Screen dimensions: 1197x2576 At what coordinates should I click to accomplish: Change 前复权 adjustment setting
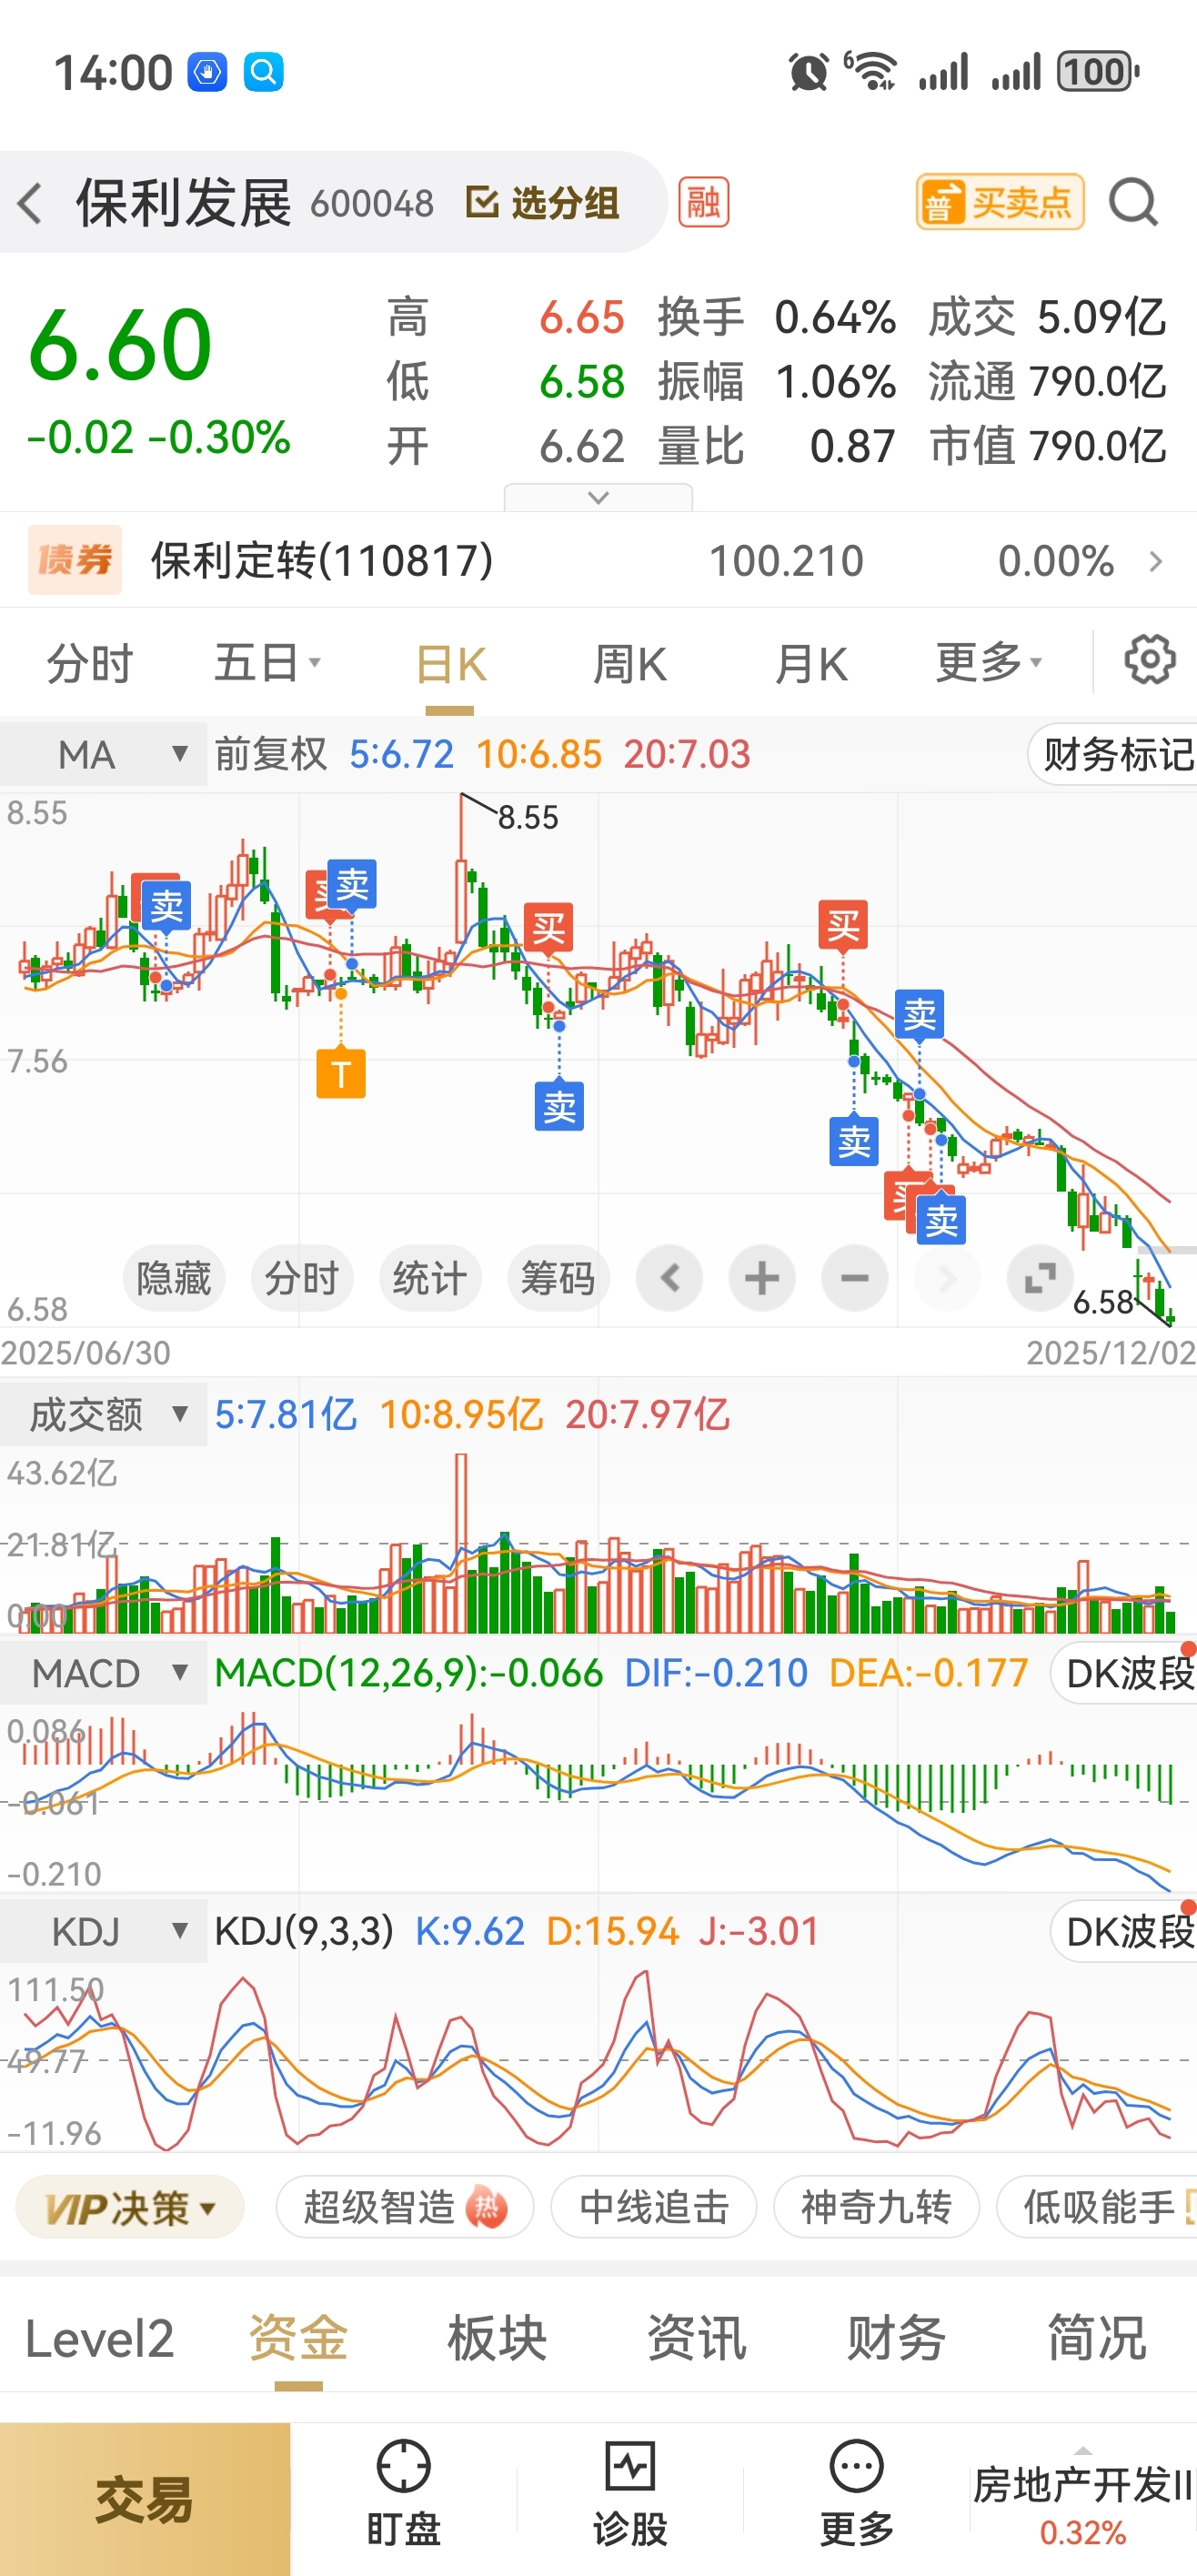coord(270,754)
